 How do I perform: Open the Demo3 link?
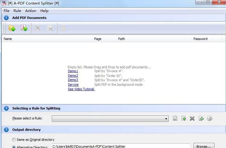pyautogui.click(x=73, y=80)
